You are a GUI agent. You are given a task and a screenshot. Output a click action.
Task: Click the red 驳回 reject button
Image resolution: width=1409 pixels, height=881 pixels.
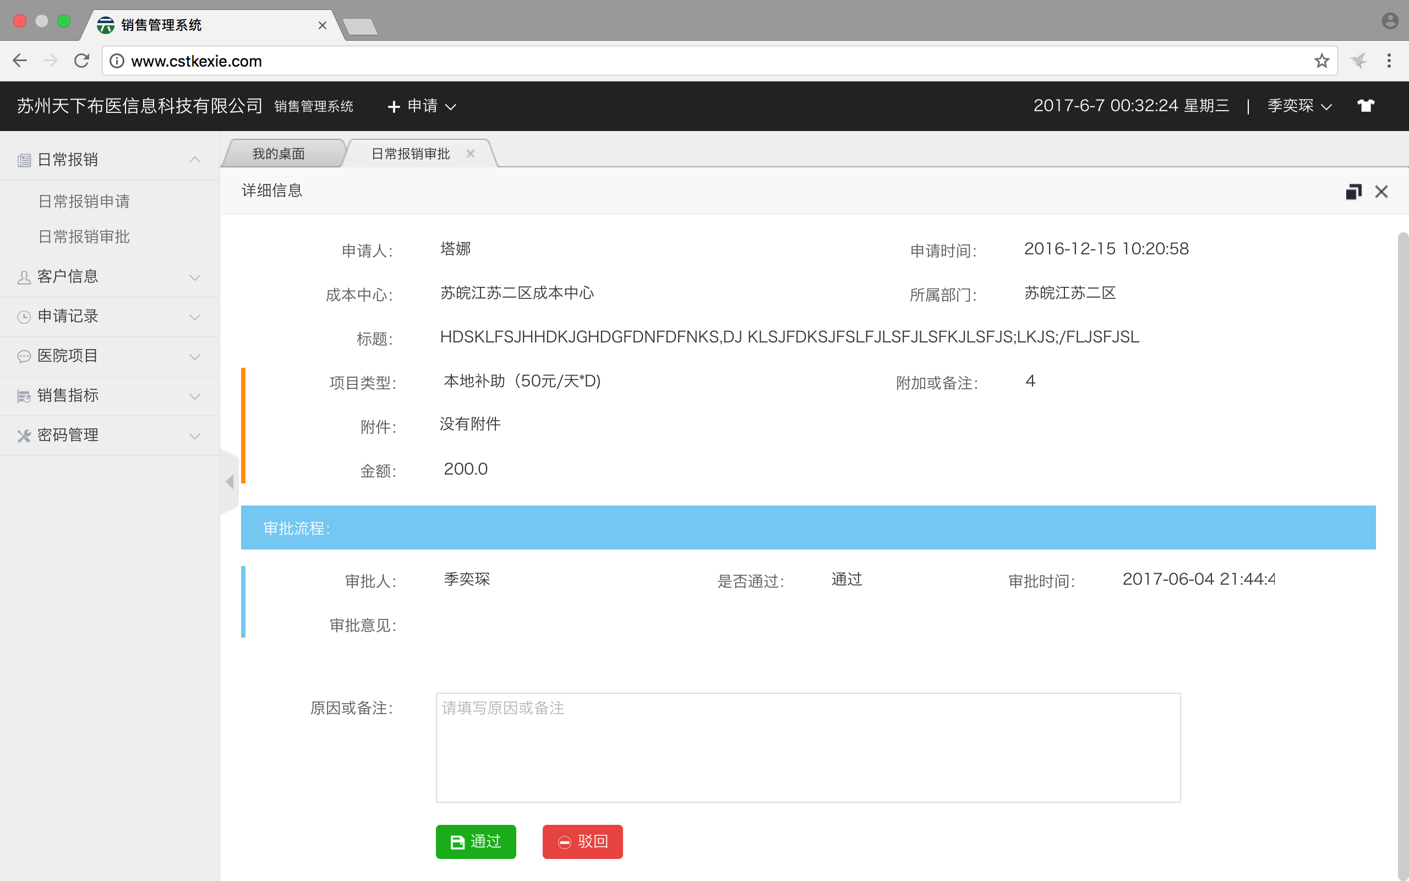pyautogui.click(x=582, y=841)
